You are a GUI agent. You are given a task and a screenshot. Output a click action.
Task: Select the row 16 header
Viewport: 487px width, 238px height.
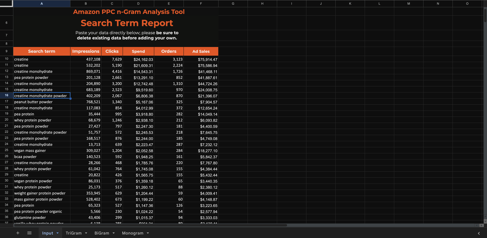click(x=6, y=95)
